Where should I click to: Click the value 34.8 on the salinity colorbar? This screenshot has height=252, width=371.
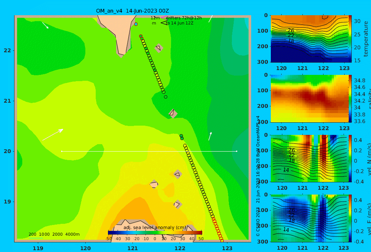(359, 80)
